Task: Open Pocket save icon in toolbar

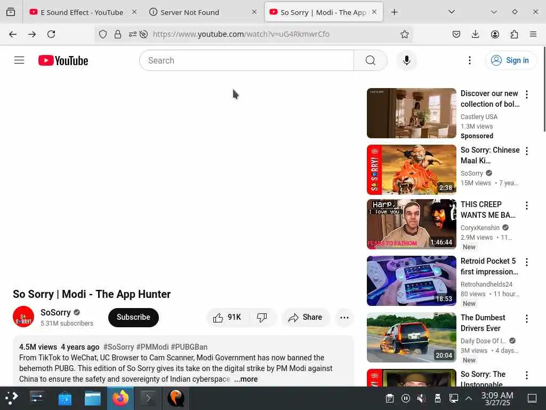Action: coord(456,34)
